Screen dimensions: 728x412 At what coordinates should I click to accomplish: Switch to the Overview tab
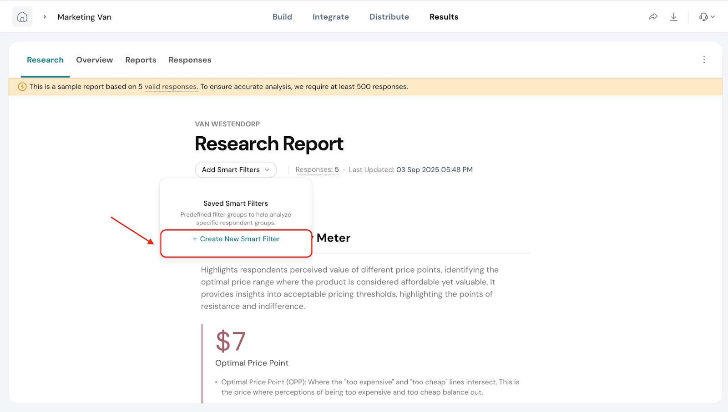pyautogui.click(x=94, y=60)
